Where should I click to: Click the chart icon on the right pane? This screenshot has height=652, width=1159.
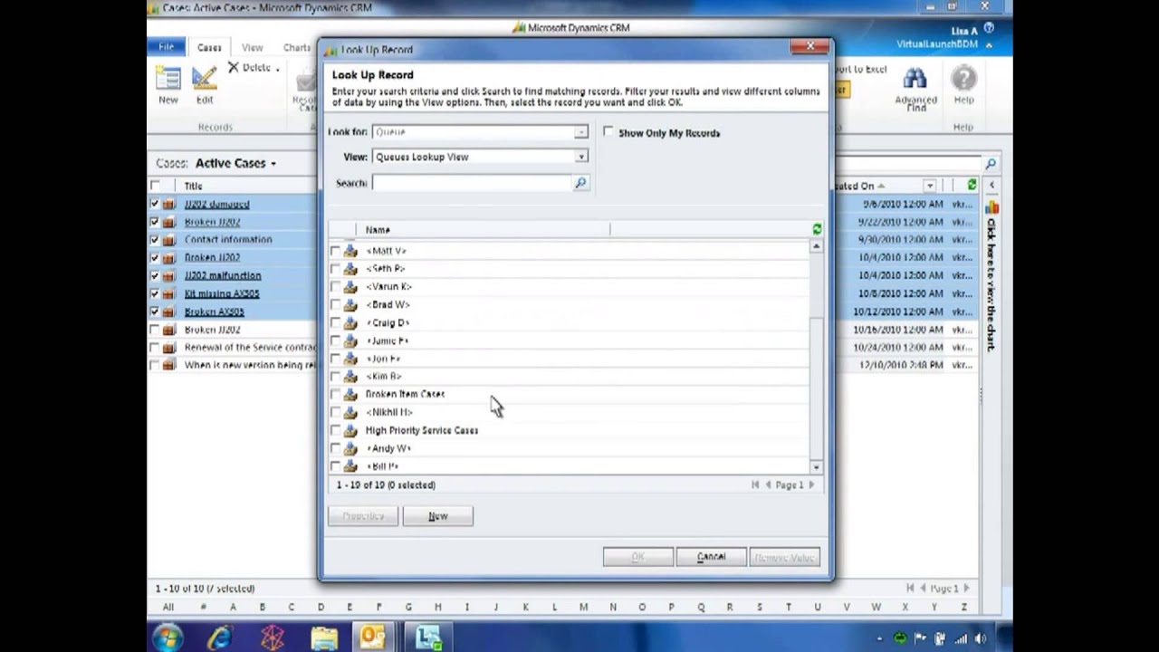[x=991, y=207]
